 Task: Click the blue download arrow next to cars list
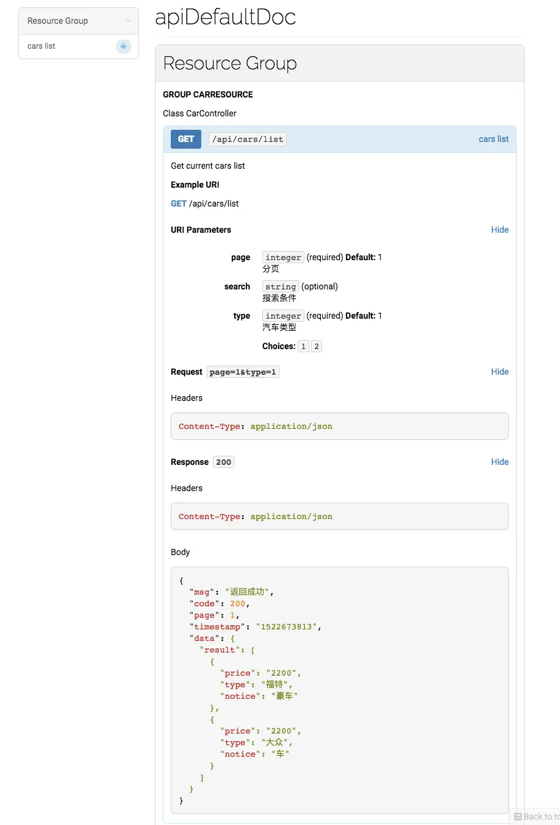click(123, 46)
